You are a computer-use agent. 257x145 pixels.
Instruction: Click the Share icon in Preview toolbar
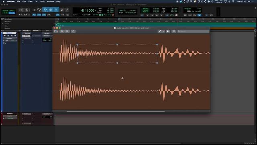click(x=73, y=31)
